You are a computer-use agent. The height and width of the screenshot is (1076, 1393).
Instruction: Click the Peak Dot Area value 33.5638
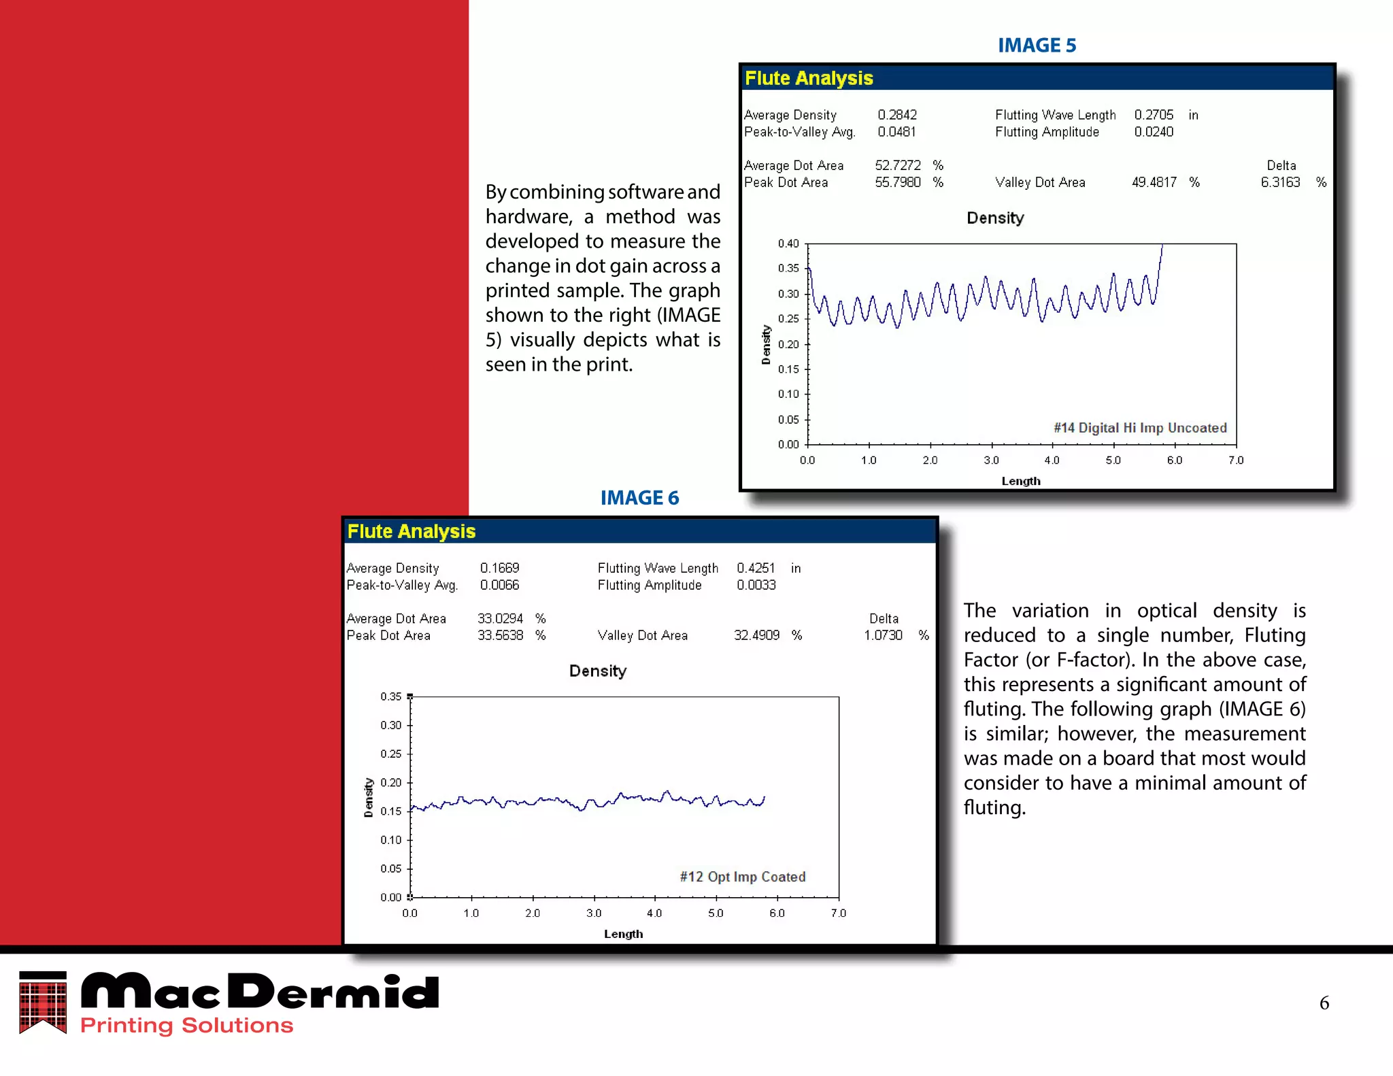pos(500,635)
